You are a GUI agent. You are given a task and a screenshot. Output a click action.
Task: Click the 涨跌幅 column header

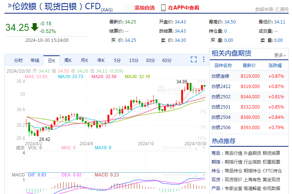click(x=275, y=66)
